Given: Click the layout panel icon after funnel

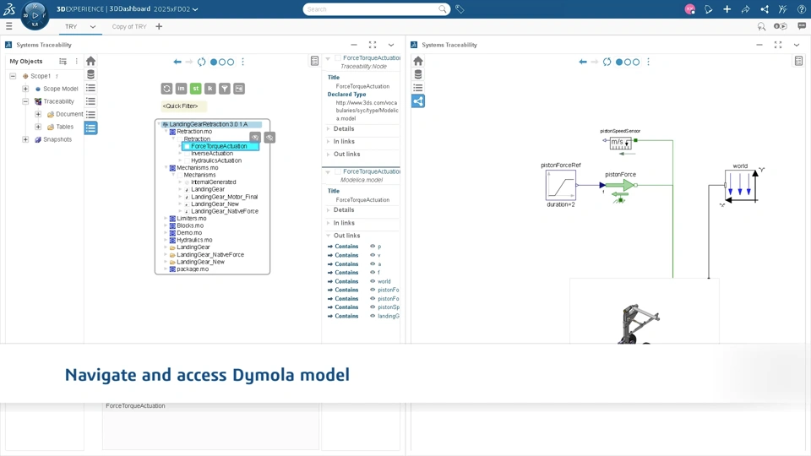Looking at the screenshot, I should coord(239,89).
